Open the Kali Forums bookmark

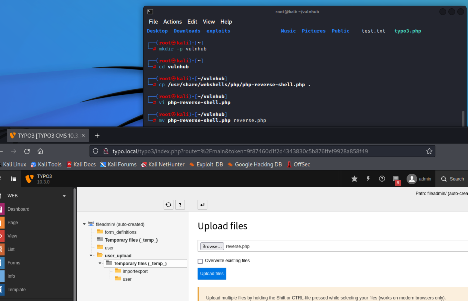click(x=118, y=164)
